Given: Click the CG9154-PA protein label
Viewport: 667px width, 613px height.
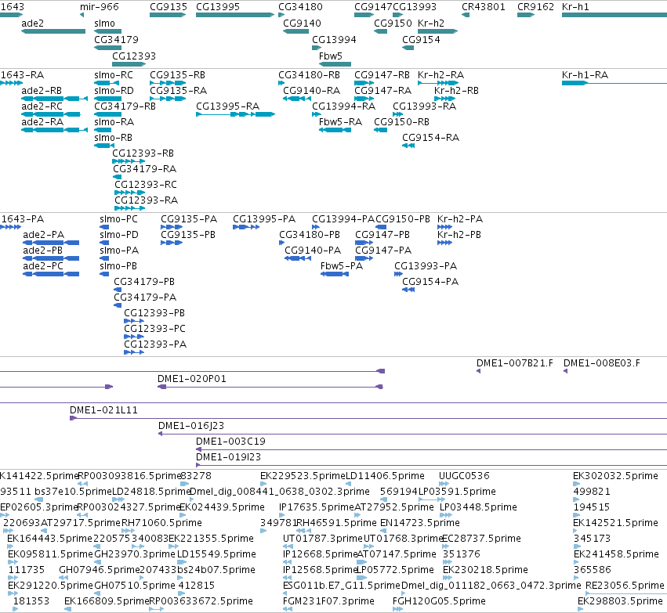Looking at the screenshot, I should [x=430, y=281].
